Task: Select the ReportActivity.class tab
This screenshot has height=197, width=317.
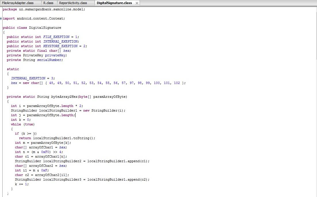Action: pyautogui.click(x=73, y=3)
